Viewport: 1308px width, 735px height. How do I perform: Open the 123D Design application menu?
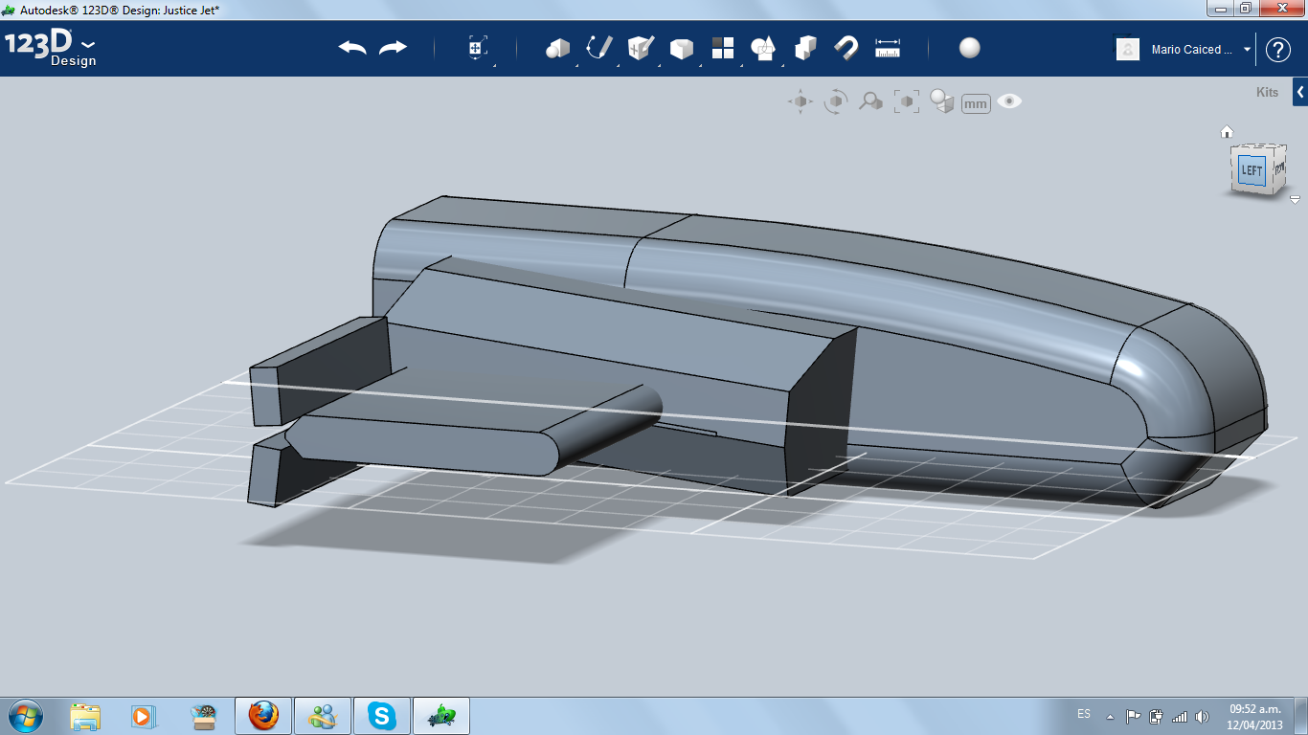(51, 48)
